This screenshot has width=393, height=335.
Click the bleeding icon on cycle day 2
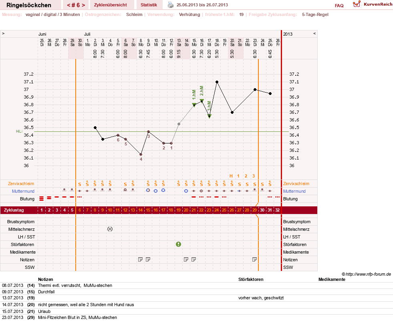coord(49,198)
